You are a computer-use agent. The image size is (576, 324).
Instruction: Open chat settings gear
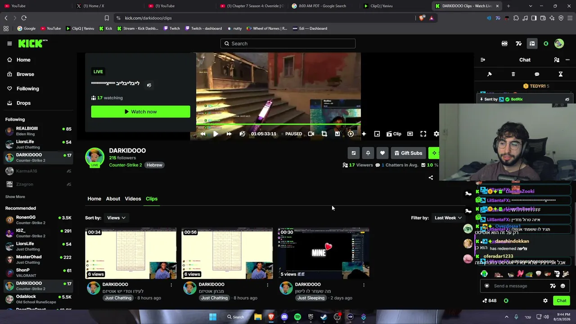pos(545,301)
